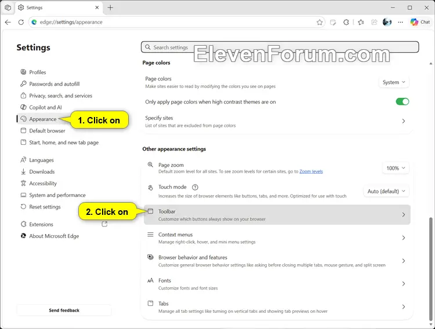Image resolution: width=435 pixels, height=329 pixels.
Task: Open Default browser settings
Action: click(x=47, y=130)
